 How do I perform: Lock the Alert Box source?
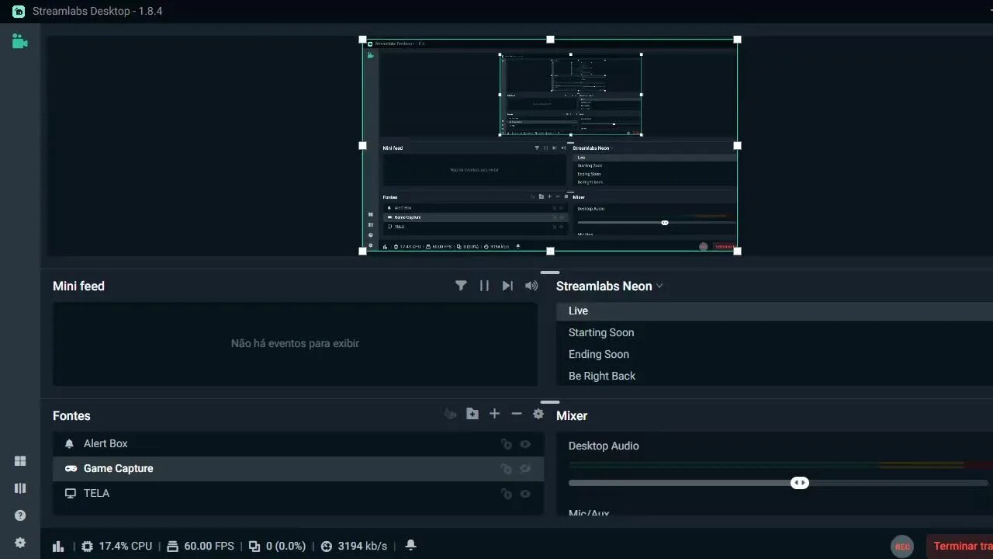point(507,444)
